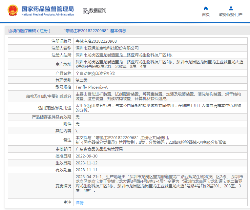Select product name 全自动免疫印迹分析仪
Viewport: 250px width, 210px height.
tap(95, 73)
